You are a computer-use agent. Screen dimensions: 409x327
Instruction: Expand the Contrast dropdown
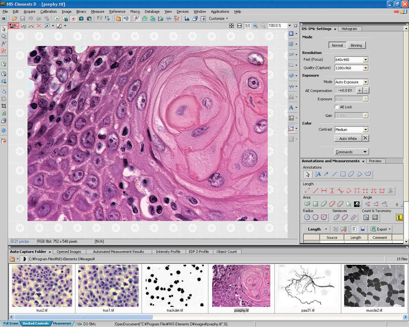tap(366, 130)
